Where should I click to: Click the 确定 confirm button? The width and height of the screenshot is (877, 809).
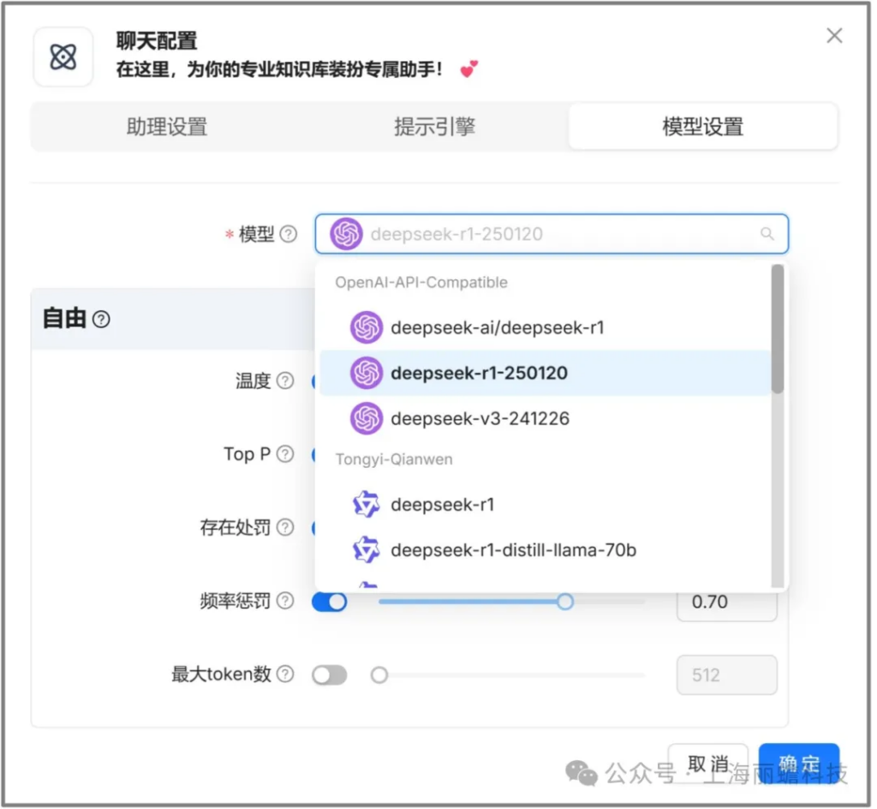click(x=799, y=764)
